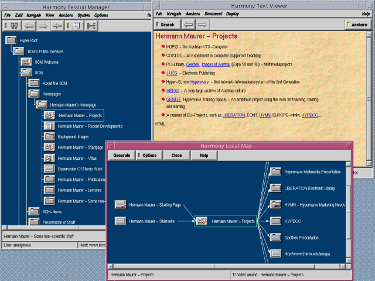Open the Document menu in Text Viewer
This screenshot has width=375, height=281.
pyautogui.click(x=213, y=14)
